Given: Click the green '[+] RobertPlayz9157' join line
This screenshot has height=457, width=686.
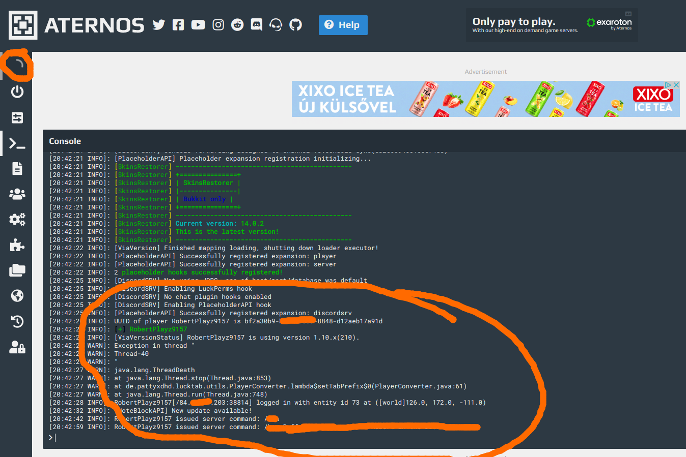Looking at the screenshot, I should click(118, 329).
